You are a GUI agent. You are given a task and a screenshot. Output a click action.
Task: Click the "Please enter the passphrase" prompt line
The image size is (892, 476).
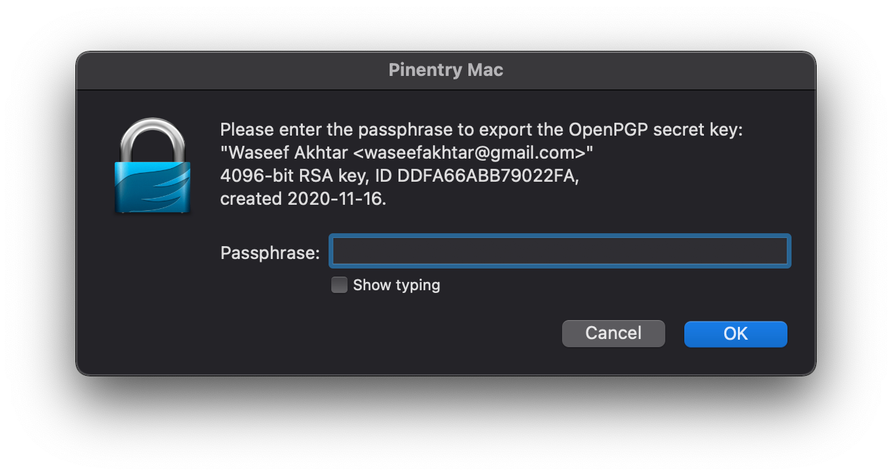(482, 130)
